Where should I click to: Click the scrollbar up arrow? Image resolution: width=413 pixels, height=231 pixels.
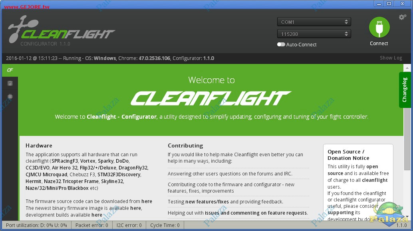point(407,68)
